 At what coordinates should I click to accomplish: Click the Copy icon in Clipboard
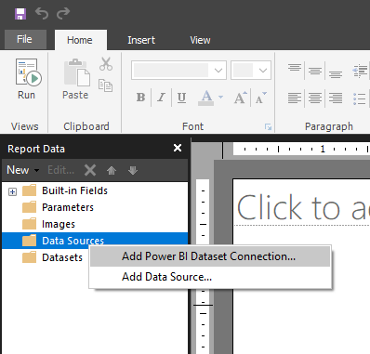105,85
